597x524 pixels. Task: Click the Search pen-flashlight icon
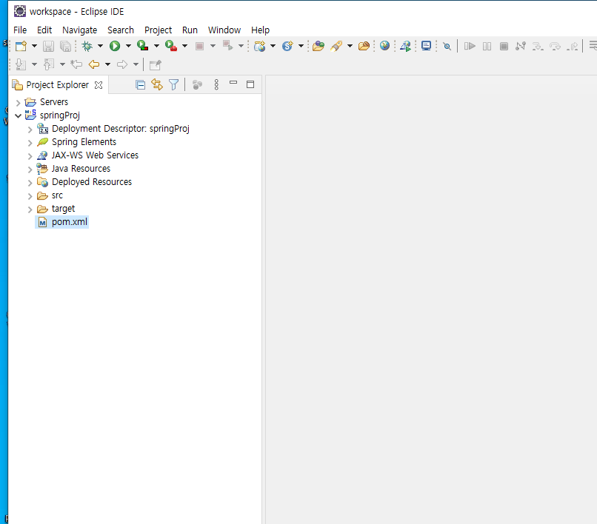pos(336,46)
